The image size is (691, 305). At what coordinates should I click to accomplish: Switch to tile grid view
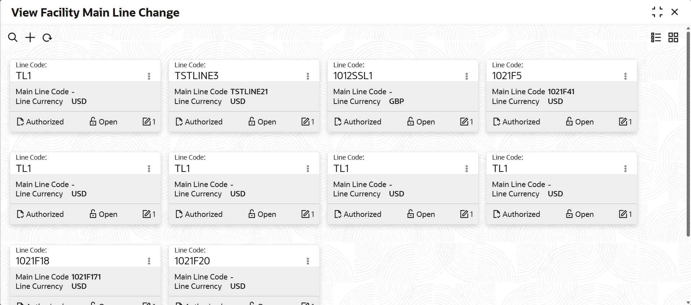(x=673, y=37)
